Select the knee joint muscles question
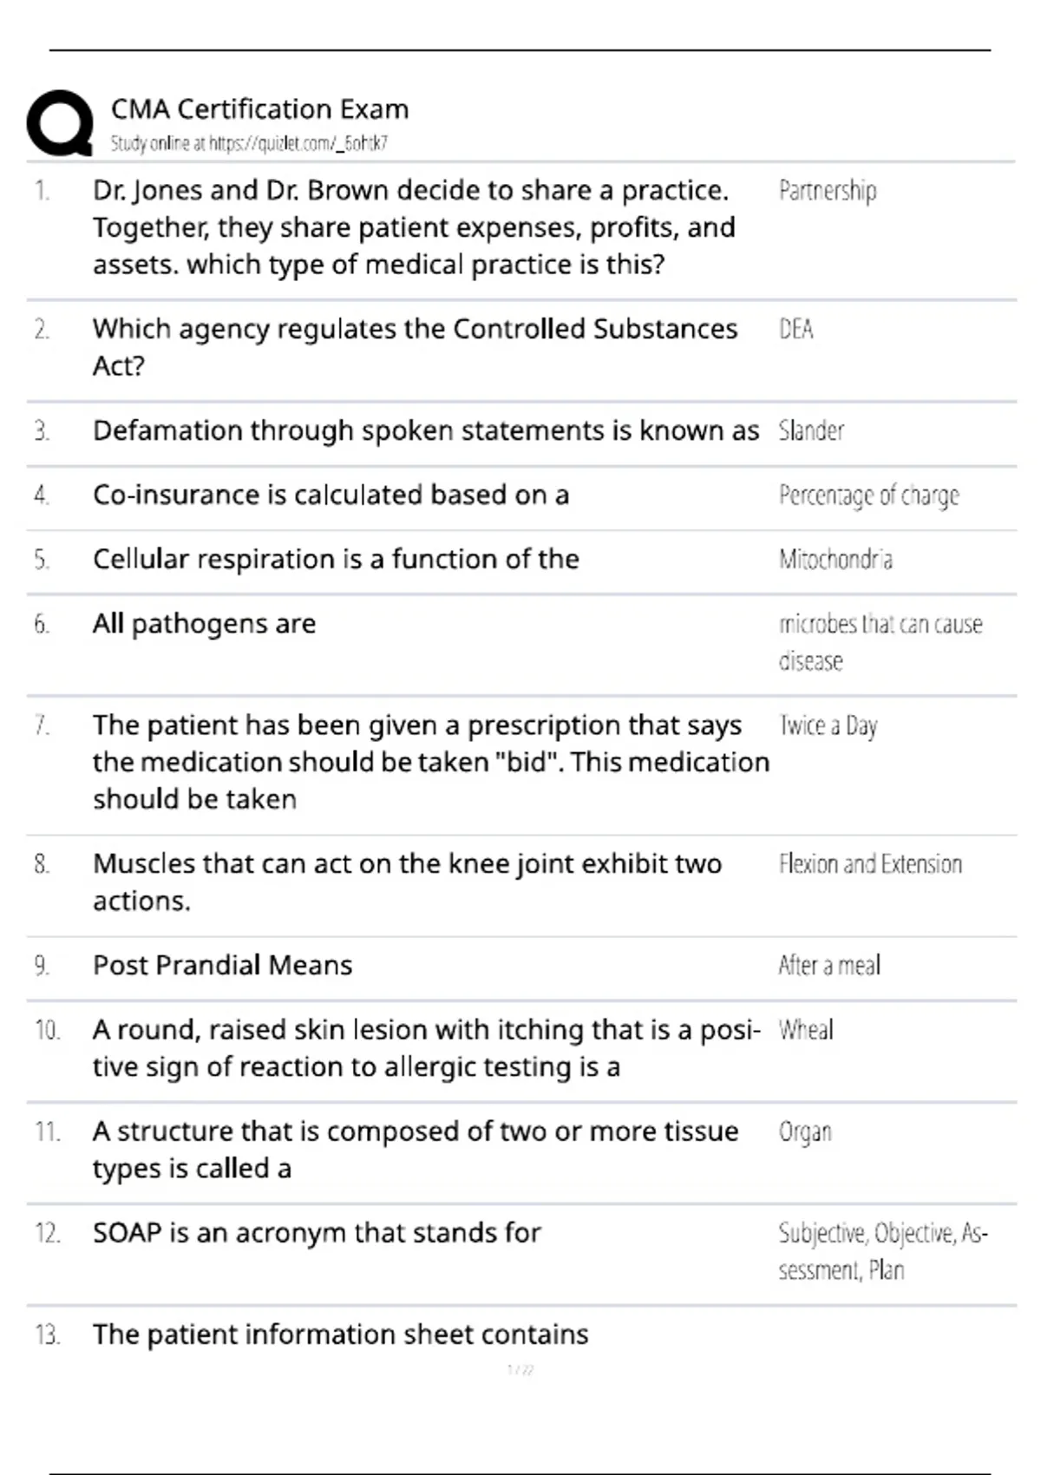This screenshot has height=1475, width=1041. pos(407,882)
